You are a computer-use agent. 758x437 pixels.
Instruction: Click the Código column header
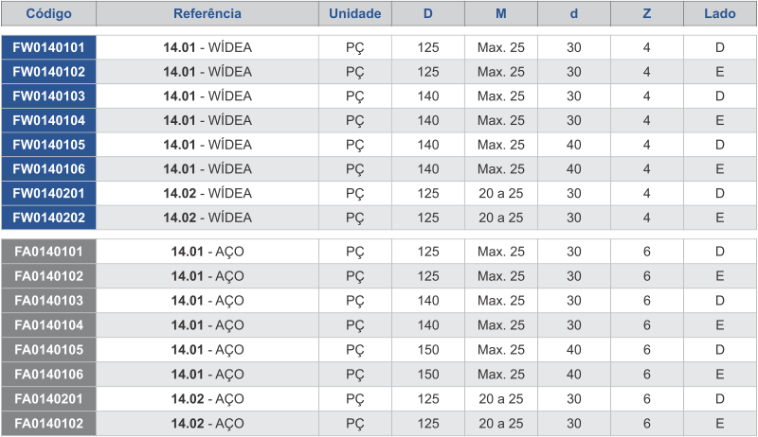[49, 13]
